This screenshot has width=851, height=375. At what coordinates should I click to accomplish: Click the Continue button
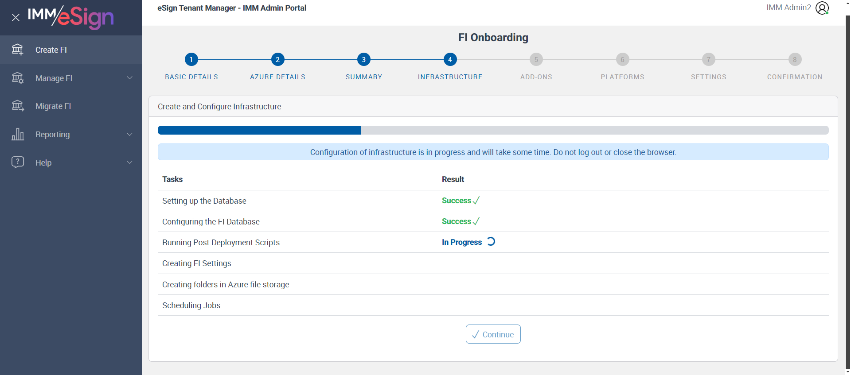[x=493, y=334]
